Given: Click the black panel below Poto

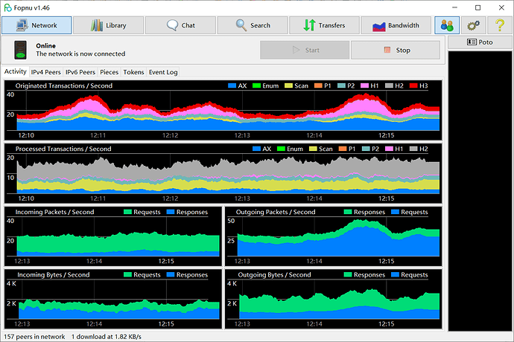Looking at the screenshot, I should (x=480, y=191).
